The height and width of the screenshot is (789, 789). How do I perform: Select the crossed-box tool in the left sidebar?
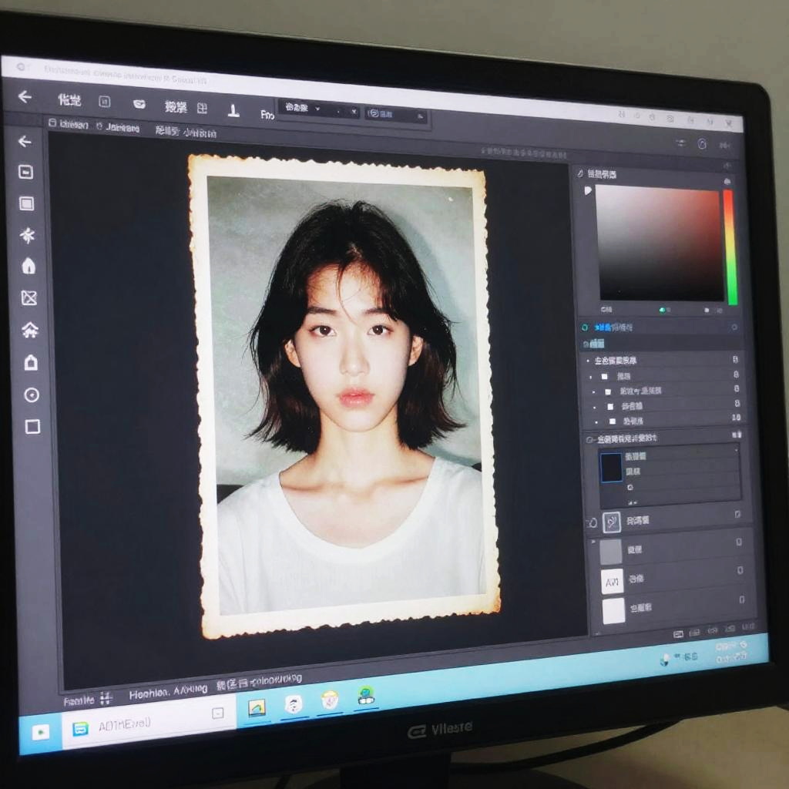click(x=29, y=297)
